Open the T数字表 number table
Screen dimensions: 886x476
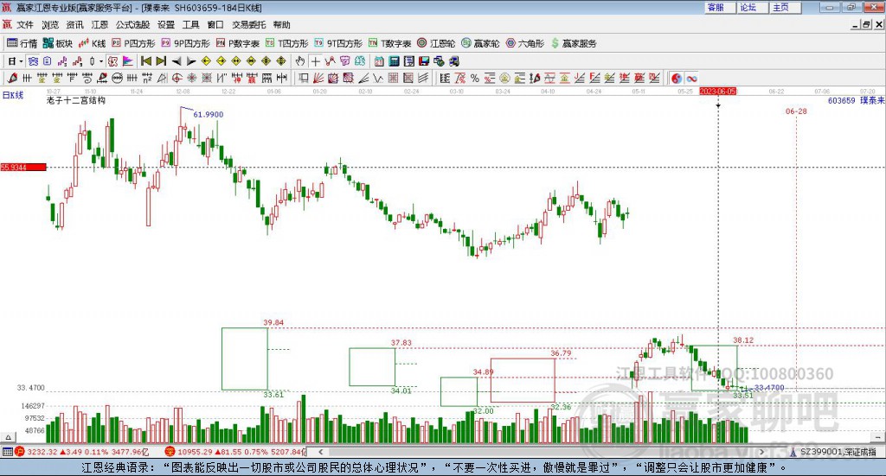click(390, 43)
